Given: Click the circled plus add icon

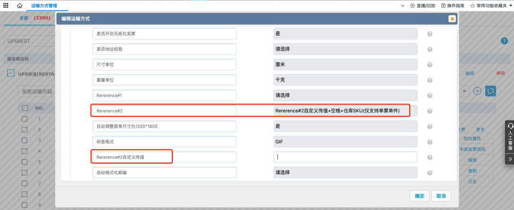Looking at the screenshot, I should click(x=477, y=91).
